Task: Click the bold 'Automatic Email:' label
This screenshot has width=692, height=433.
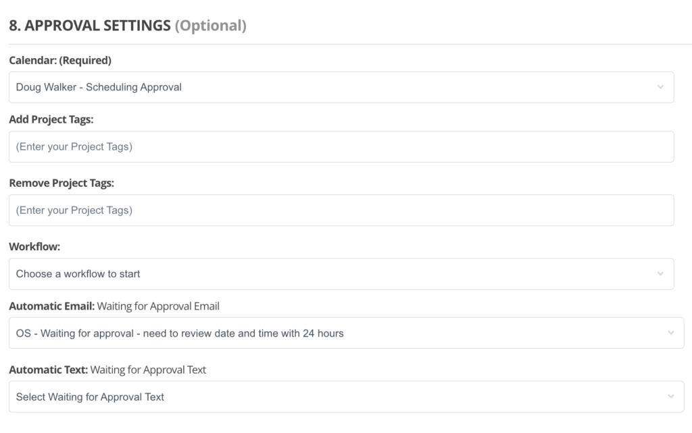Action: [x=51, y=306]
